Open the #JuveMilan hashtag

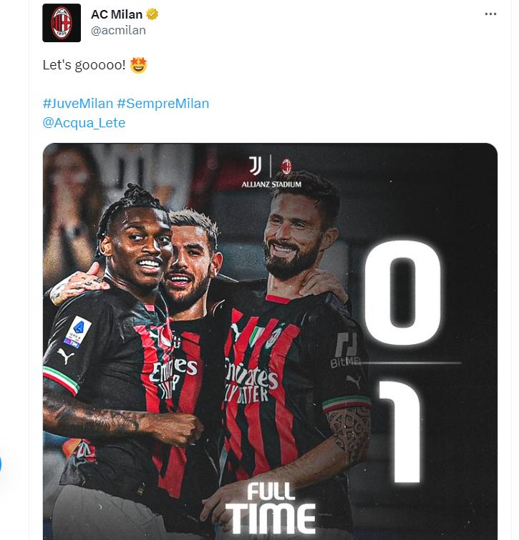pos(78,103)
